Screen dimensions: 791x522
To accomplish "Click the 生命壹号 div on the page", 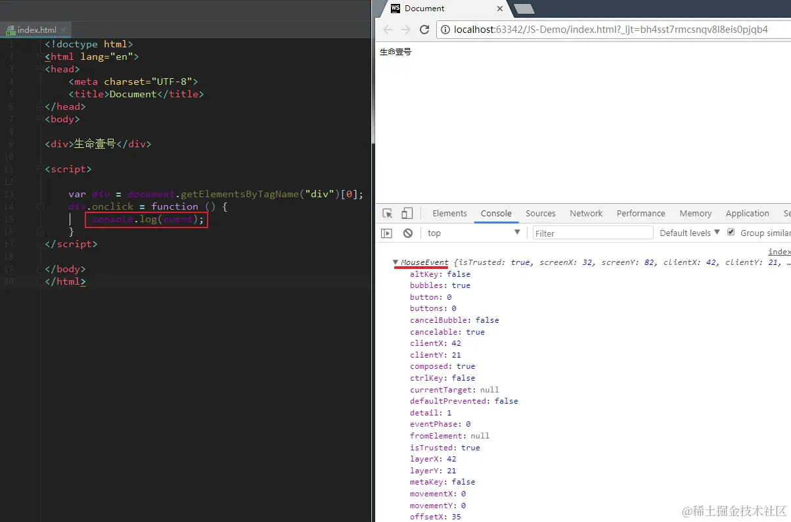I will pyautogui.click(x=395, y=52).
